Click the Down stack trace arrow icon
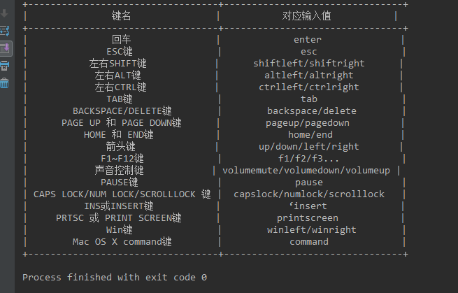The width and height of the screenshot is (458, 293). (4, 13)
